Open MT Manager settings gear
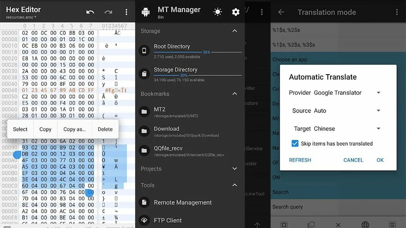Viewport: 406px width, 228px height. [x=236, y=12]
